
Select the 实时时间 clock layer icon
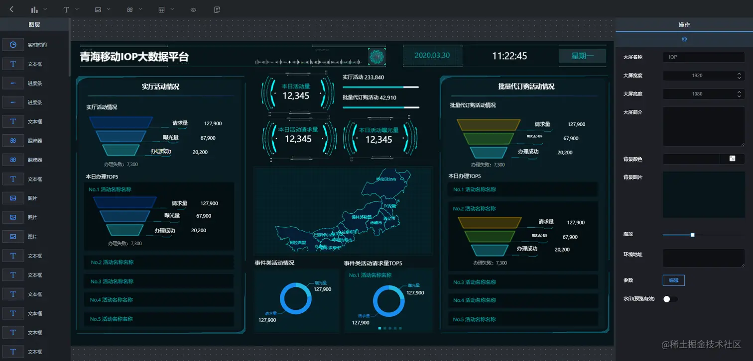pos(13,45)
